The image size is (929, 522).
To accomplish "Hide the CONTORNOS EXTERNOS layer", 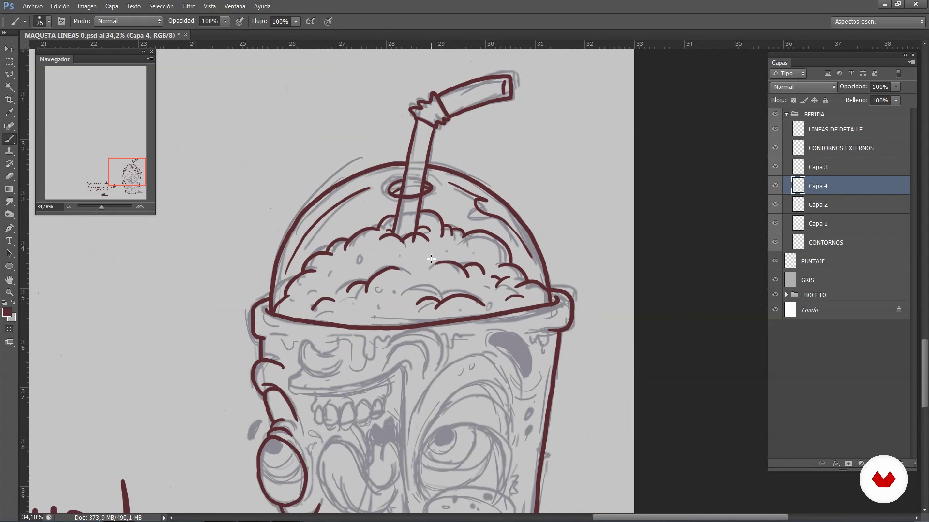I will click(775, 148).
